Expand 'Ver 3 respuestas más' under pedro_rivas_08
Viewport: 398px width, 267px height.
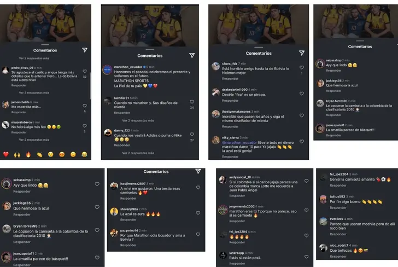point(34,92)
